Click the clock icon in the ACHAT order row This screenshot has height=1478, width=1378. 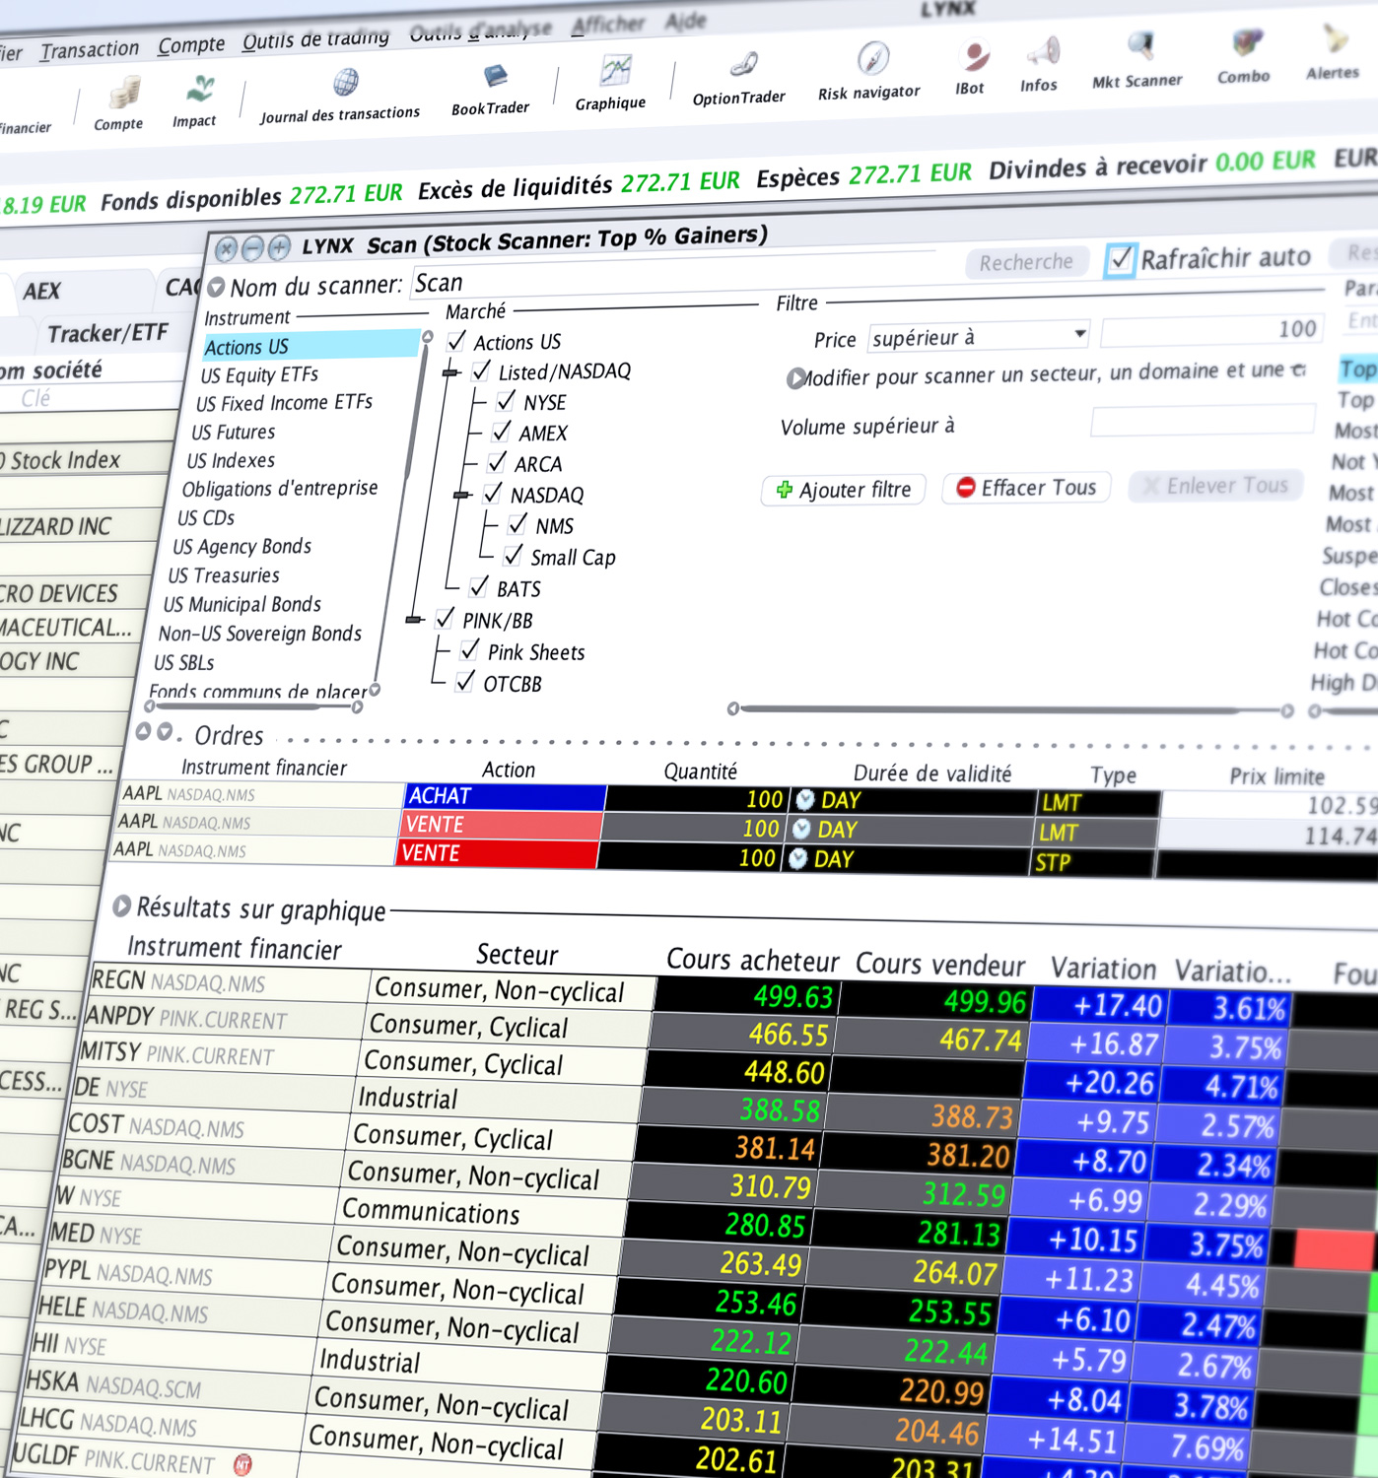coord(805,799)
